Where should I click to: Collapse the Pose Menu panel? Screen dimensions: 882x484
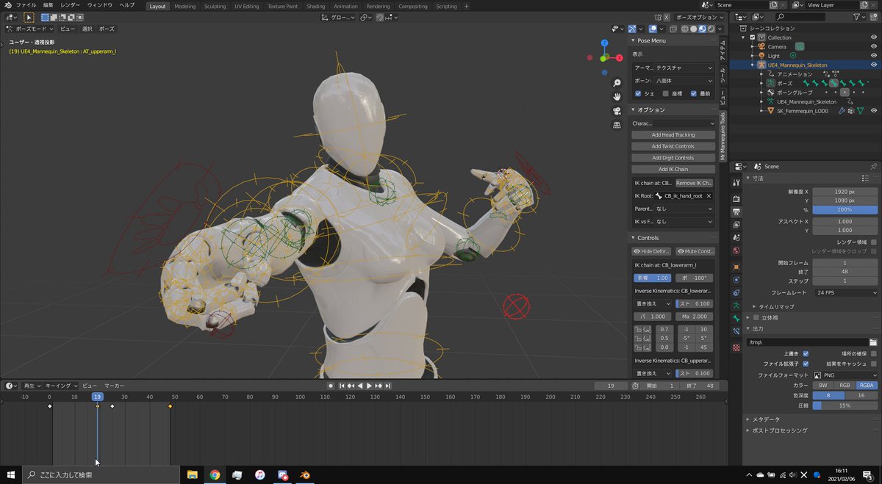point(651,40)
